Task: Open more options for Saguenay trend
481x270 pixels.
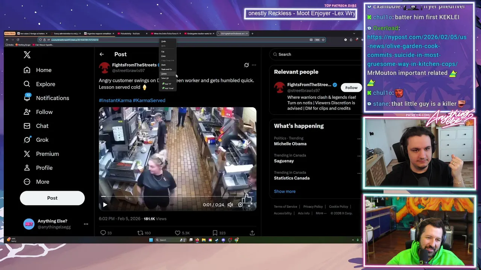Action: (x=359, y=156)
